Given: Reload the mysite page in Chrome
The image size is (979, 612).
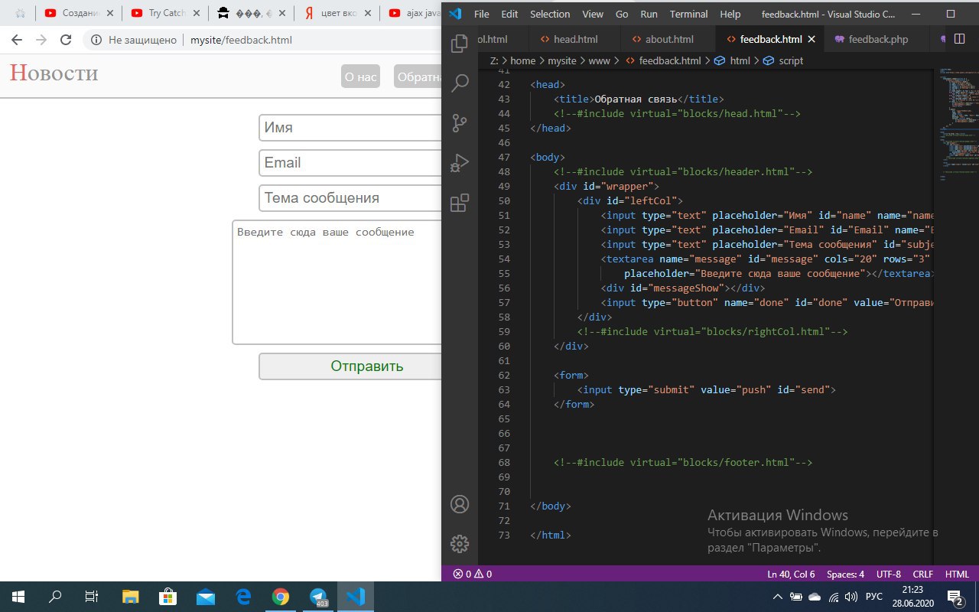Looking at the screenshot, I should [x=66, y=41].
